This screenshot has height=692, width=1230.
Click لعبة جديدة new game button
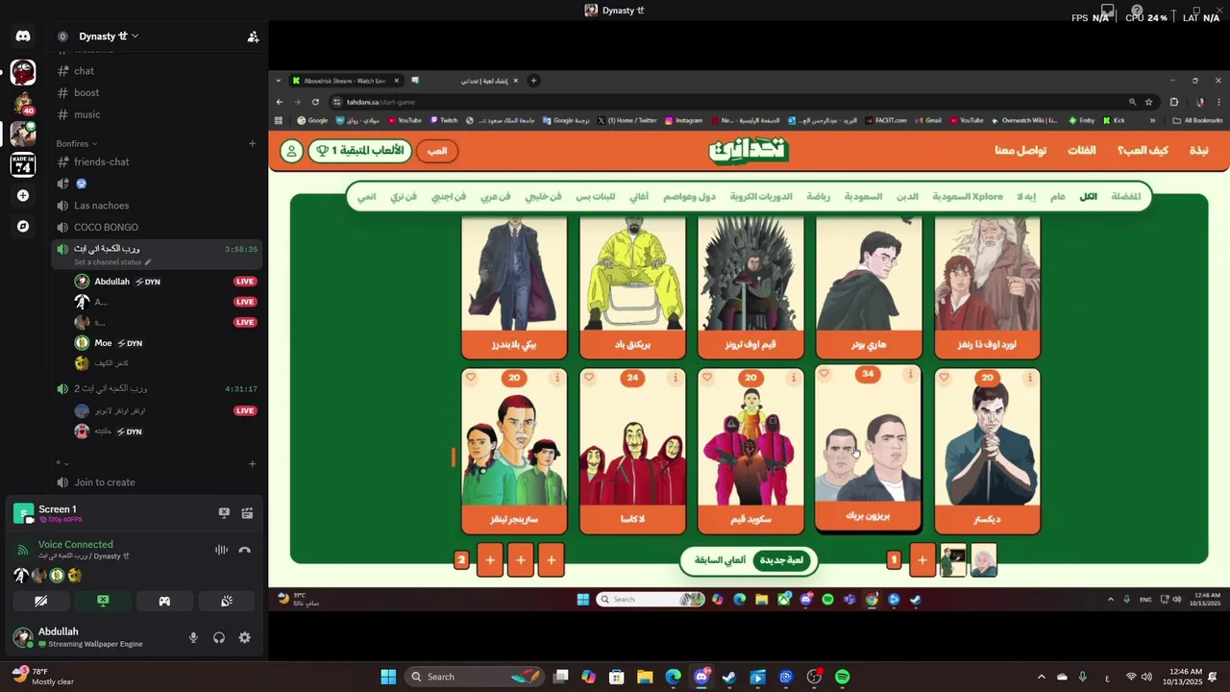click(x=782, y=560)
